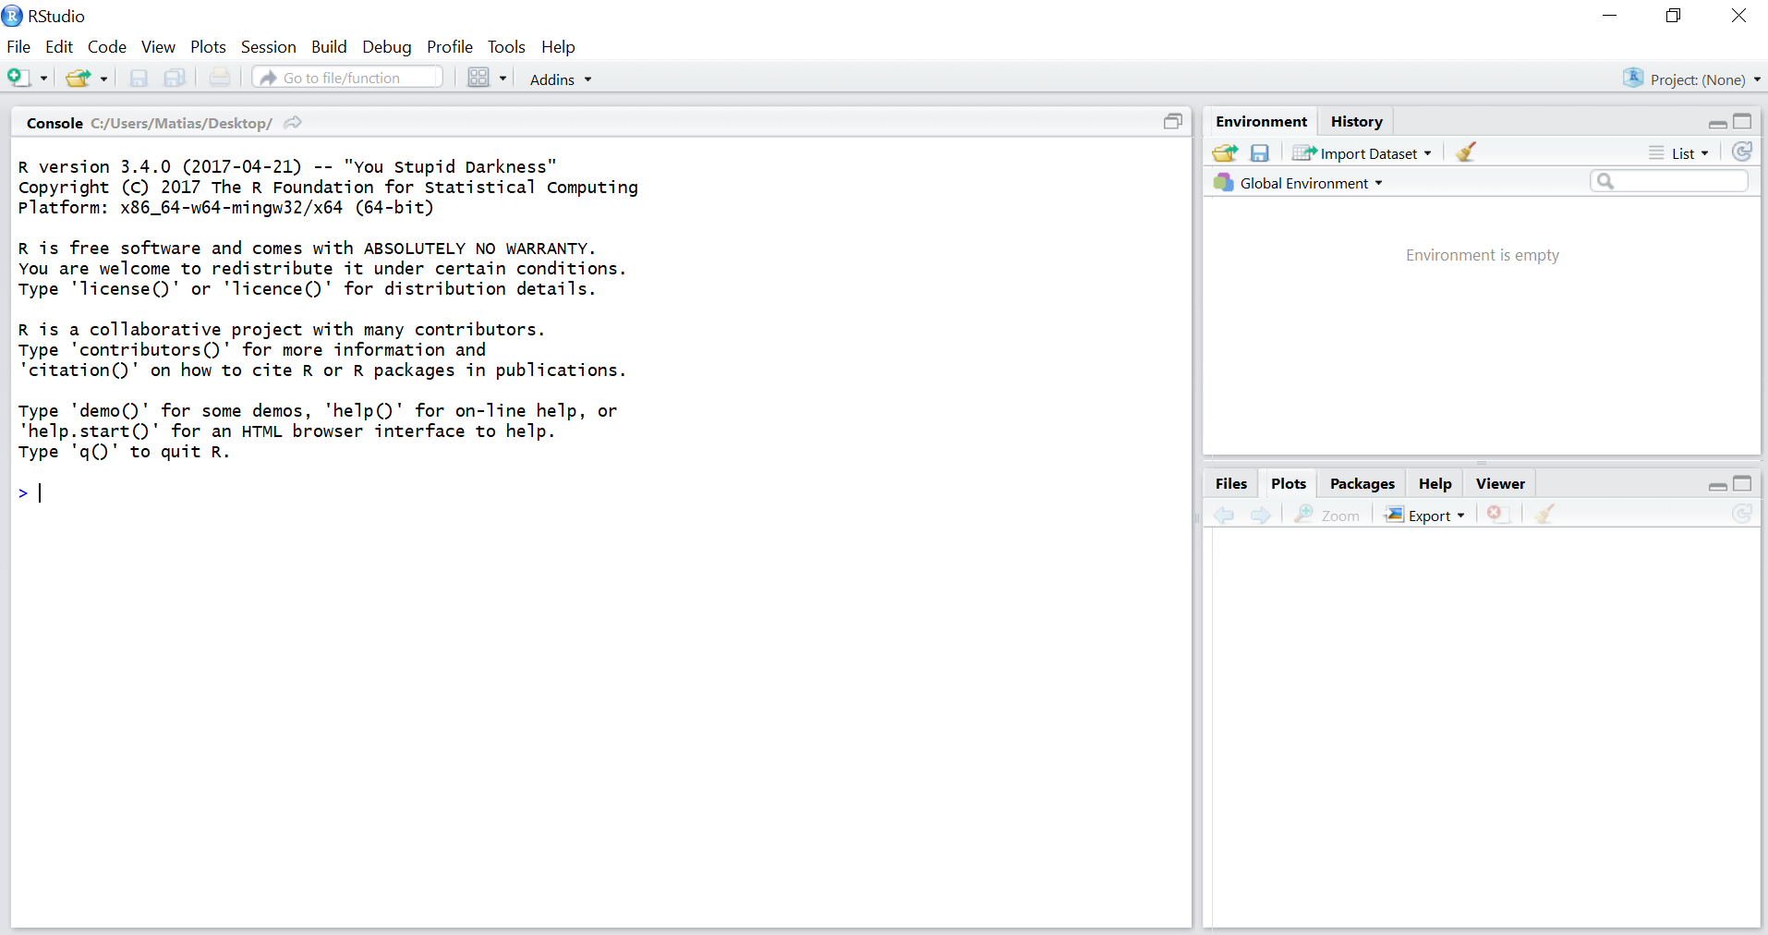This screenshot has width=1768, height=935.
Task: Maximize the Plots pane
Action: (x=1744, y=484)
